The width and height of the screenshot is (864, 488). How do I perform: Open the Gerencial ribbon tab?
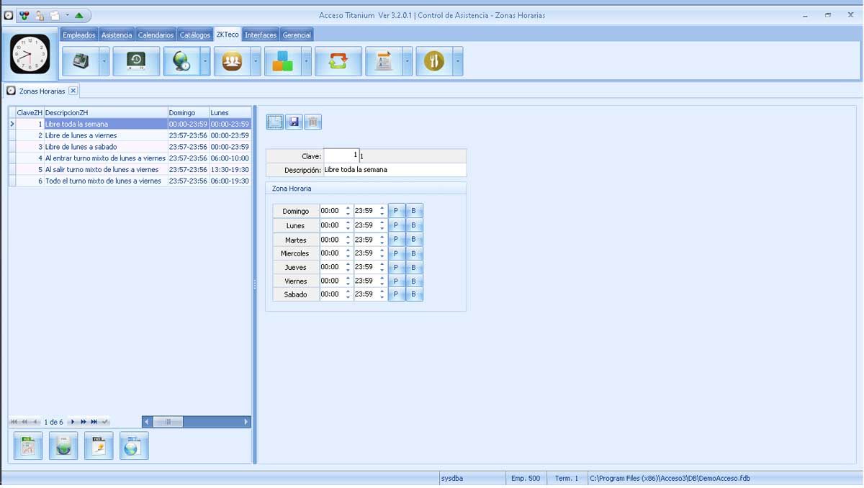pyautogui.click(x=297, y=35)
